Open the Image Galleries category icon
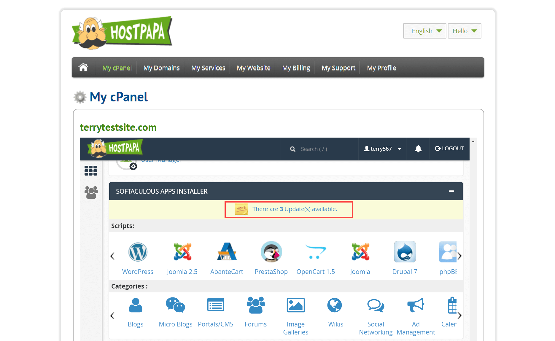The width and height of the screenshot is (555, 341). tap(296, 305)
